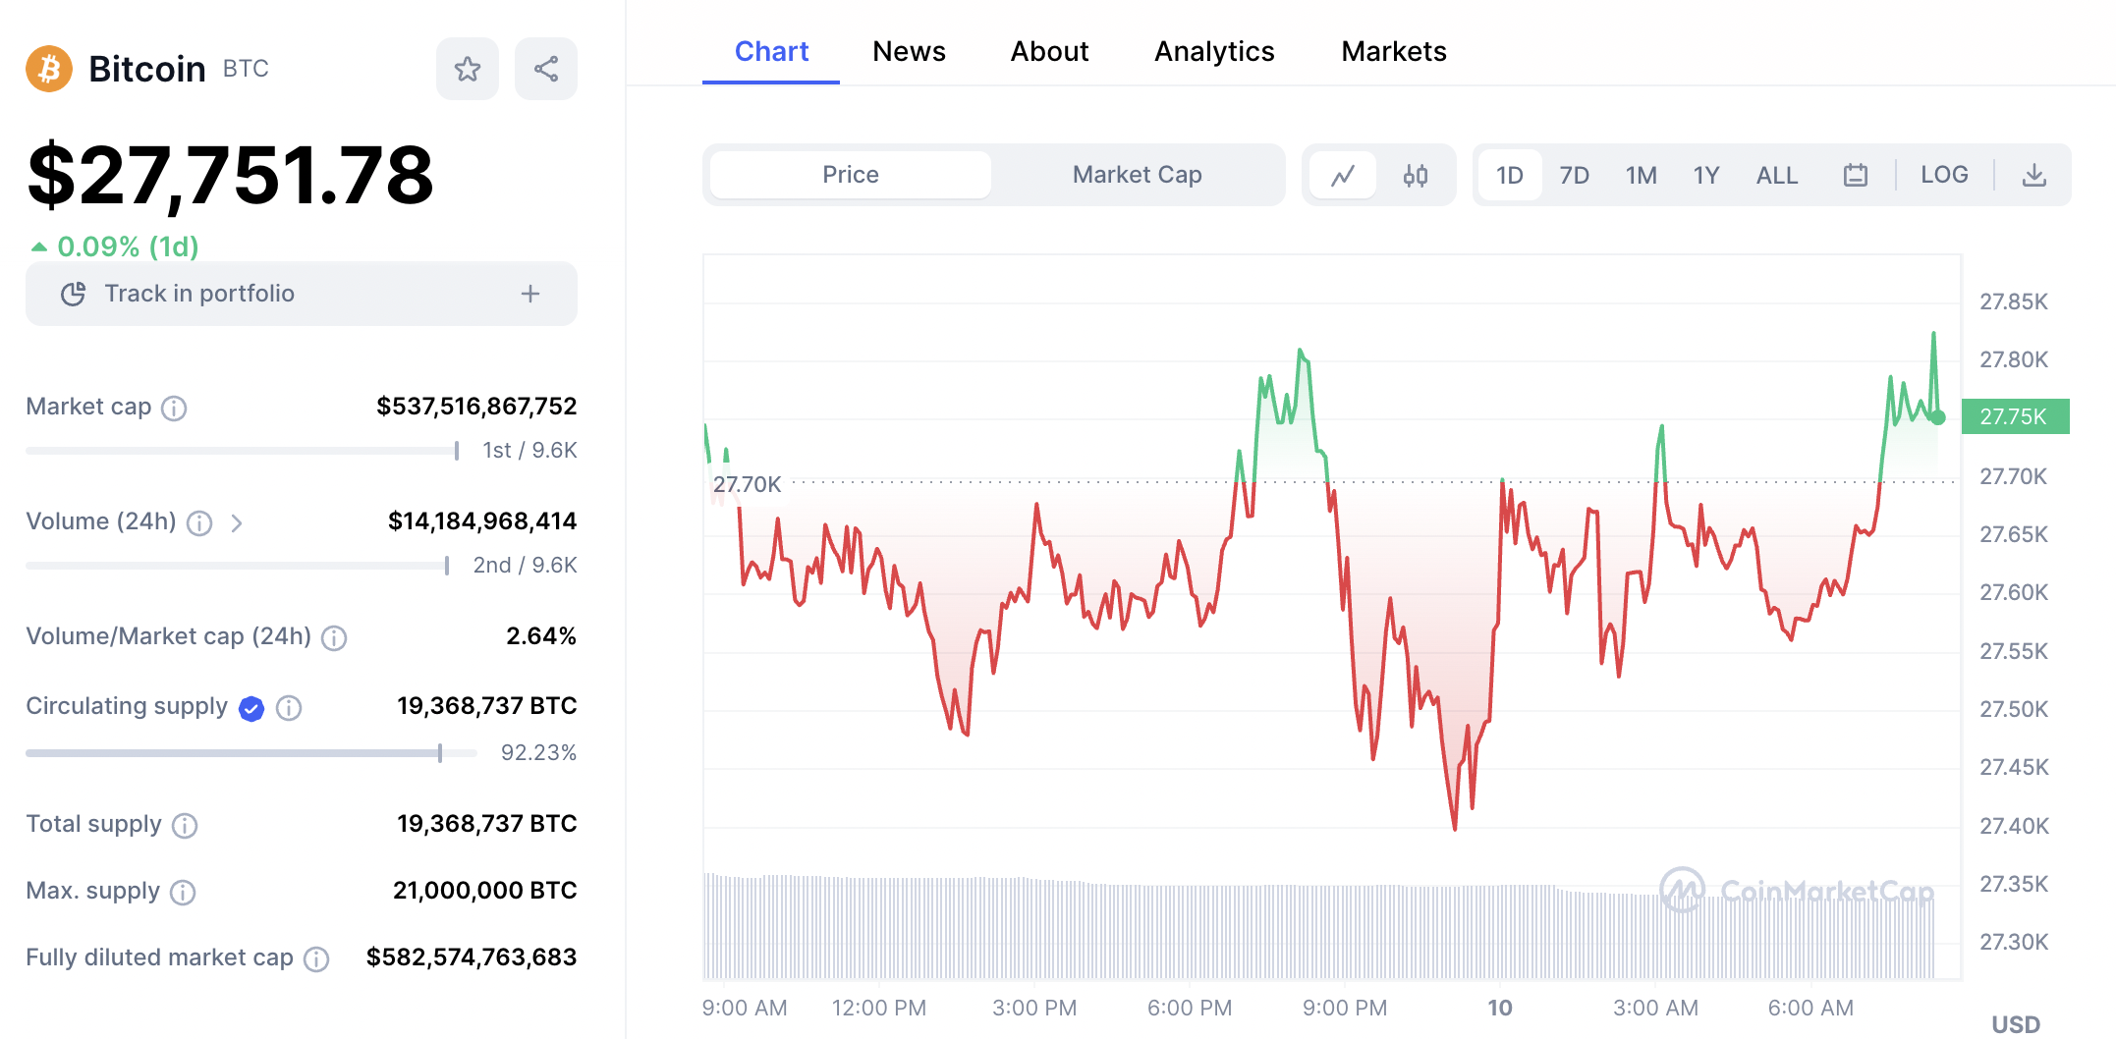
Task: Click the 1st / 9.6K rank text
Action: pos(529,451)
